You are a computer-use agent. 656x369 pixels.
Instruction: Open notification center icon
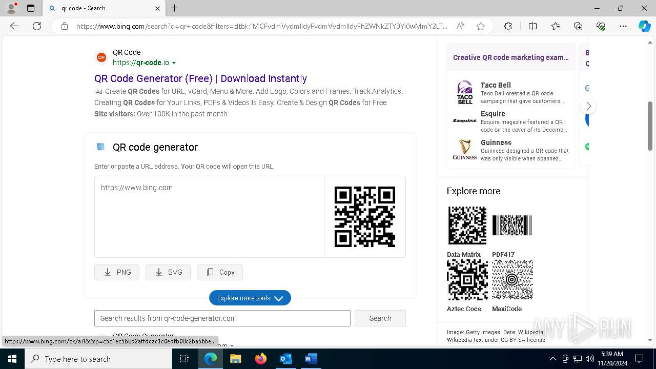coord(639,359)
